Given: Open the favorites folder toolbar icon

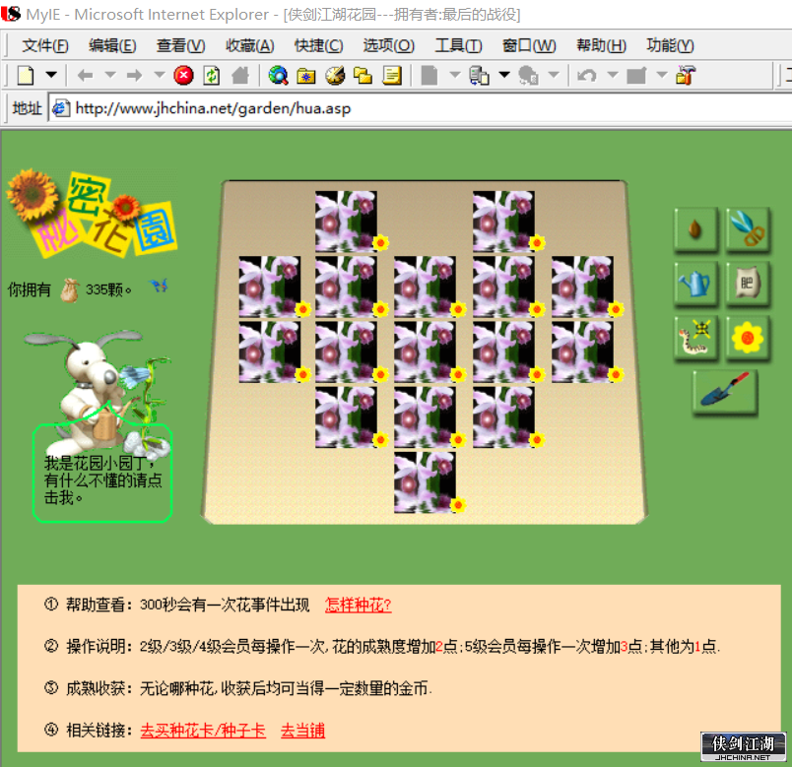Looking at the screenshot, I should coord(306,76).
